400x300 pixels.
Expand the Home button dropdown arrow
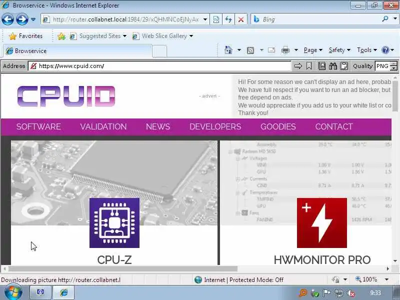click(239, 50)
